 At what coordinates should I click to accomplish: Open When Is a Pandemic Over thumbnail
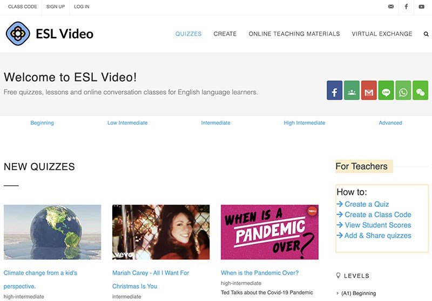269,232
